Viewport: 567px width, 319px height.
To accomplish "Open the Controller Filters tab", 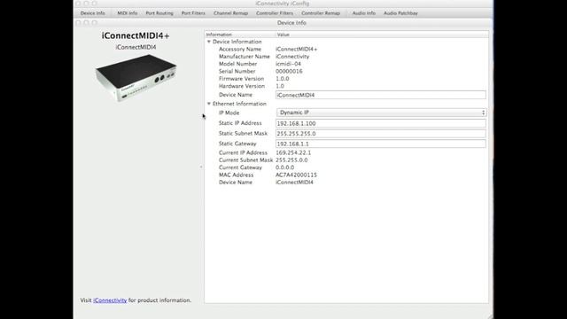I will (275, 13).
